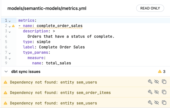
Task: Click the 'metrics:' key on line 1
Action: click(28, 21)
